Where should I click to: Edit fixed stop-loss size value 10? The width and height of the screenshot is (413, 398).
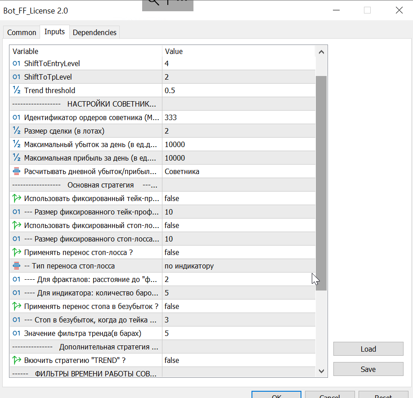[238, 239]
